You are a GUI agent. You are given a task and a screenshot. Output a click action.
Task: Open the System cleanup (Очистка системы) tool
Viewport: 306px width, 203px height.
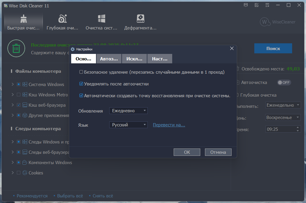pyautogui.click(x=102, y=22)
